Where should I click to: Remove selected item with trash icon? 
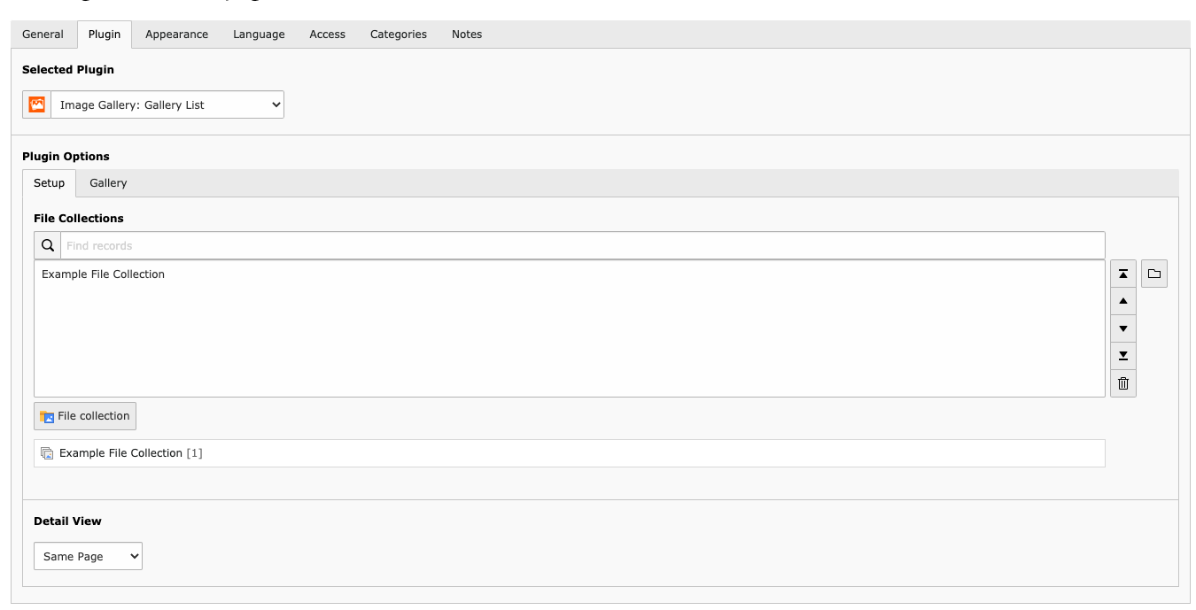coord(1123,383)
